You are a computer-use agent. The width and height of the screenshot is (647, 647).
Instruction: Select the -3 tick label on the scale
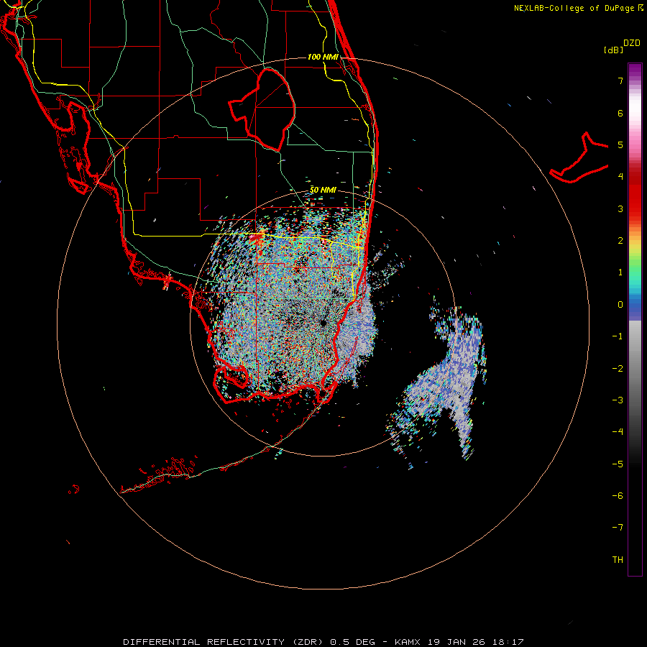click(x=618, y=400)
